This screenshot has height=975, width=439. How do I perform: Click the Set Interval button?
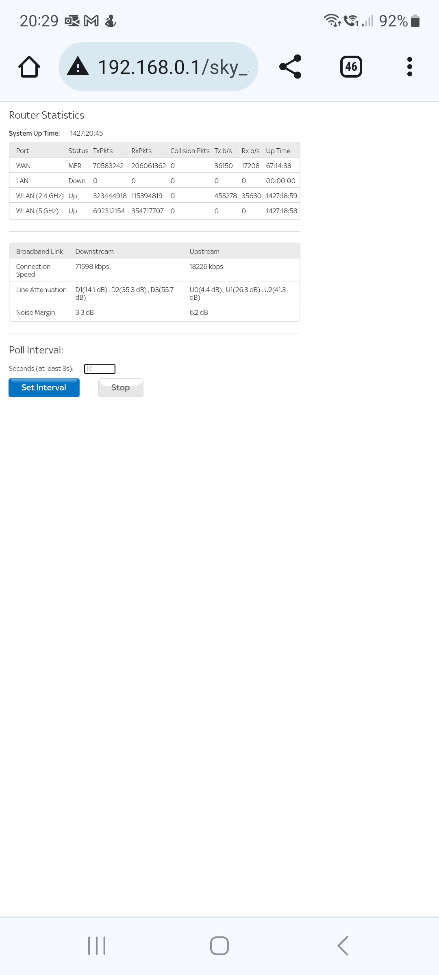coord(44,388)
